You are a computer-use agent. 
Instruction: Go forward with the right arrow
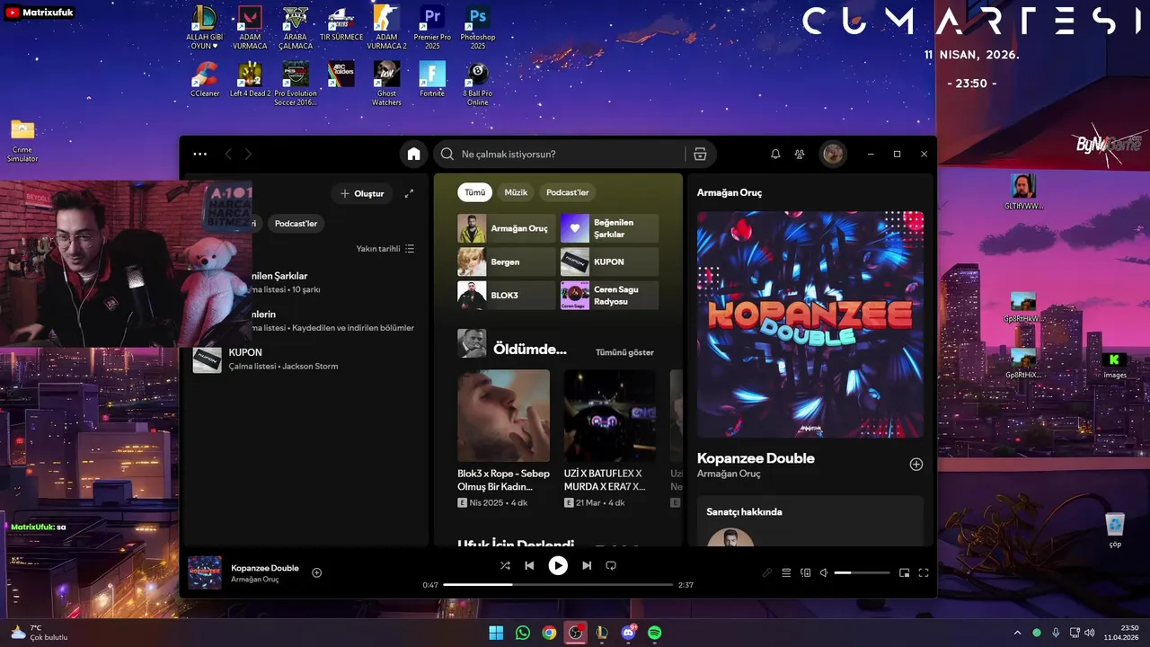pyautogui.click(x=249, y=154)
